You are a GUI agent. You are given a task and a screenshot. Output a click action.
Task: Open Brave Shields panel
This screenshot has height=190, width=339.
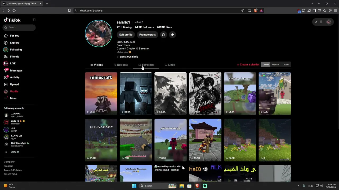click(256, 11)
